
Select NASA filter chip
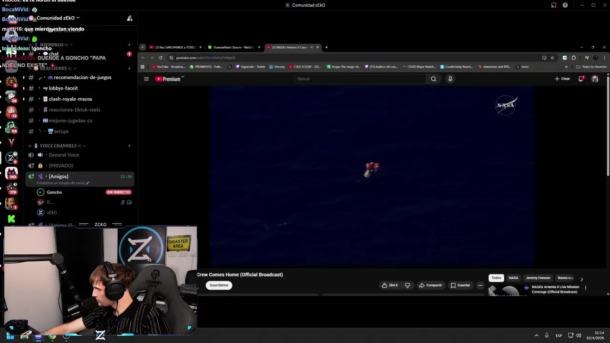pos(513,278)
